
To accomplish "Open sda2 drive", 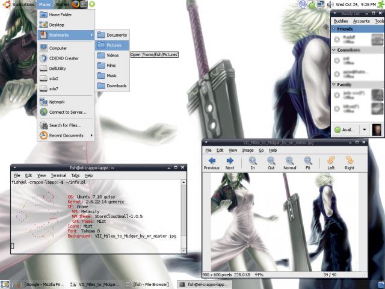I will tap(66, 79).
